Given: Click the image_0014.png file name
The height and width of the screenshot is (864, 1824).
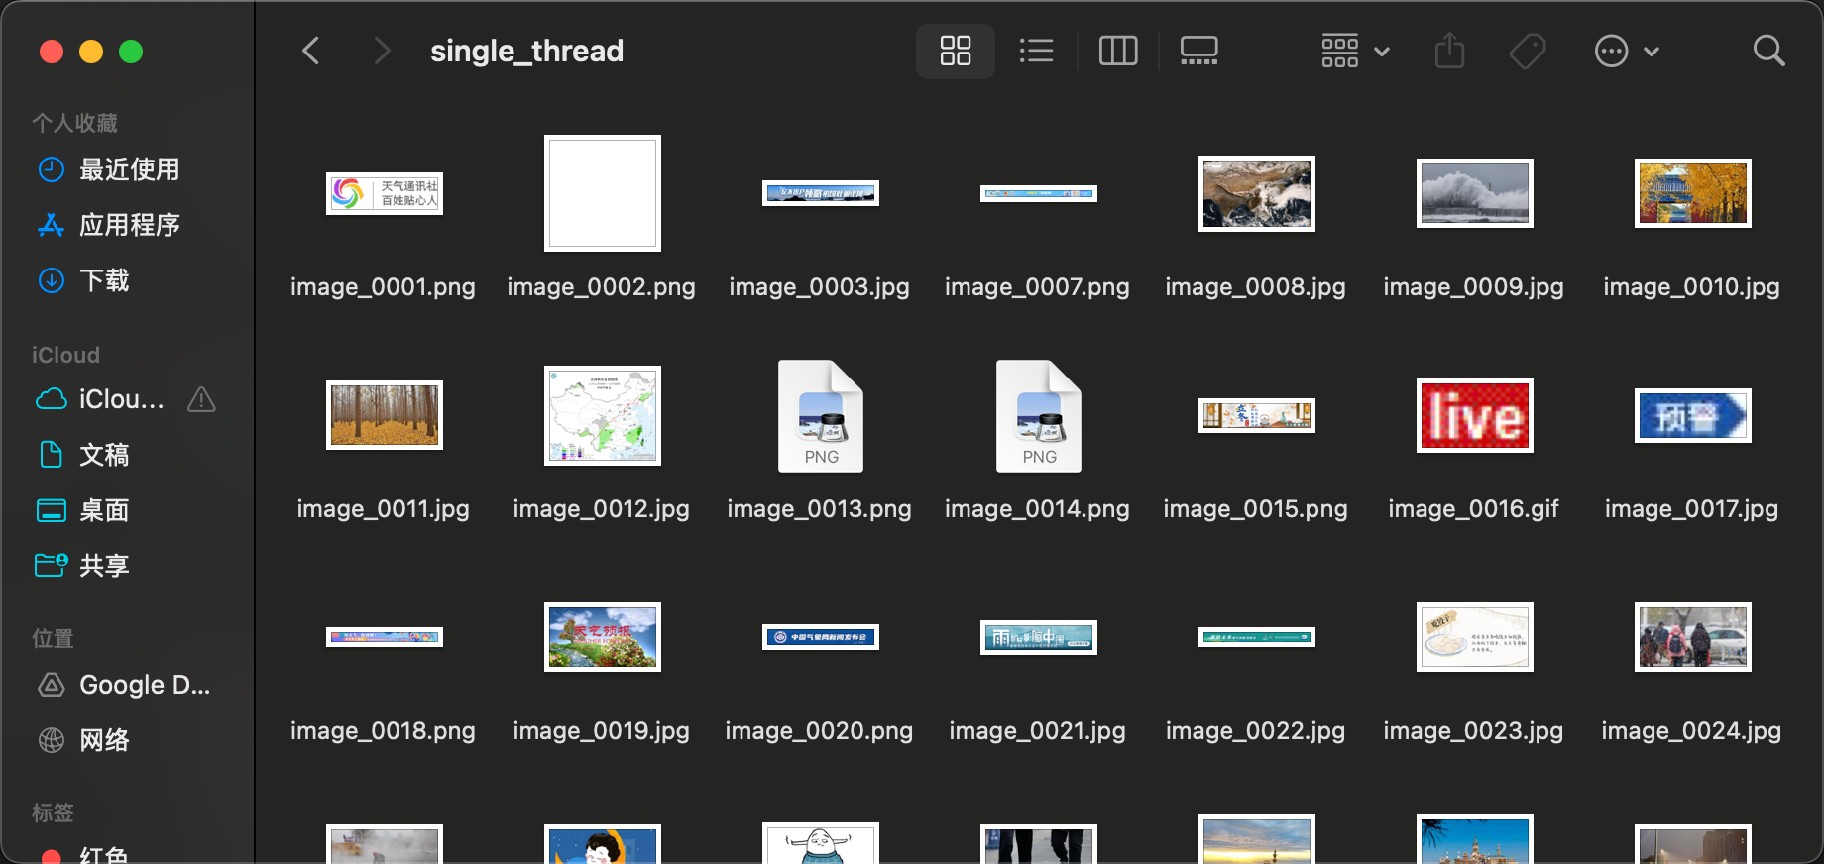Looking at the screenshot, I should coord(1038,509).
